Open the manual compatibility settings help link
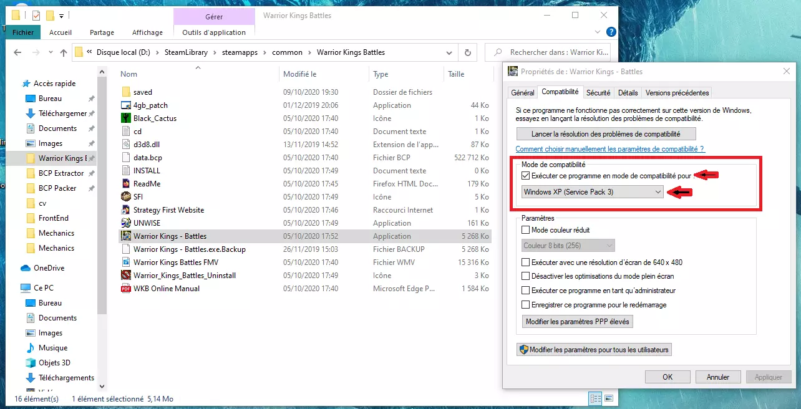Viewport: 801px width, 409px height. tap(609, 149)
